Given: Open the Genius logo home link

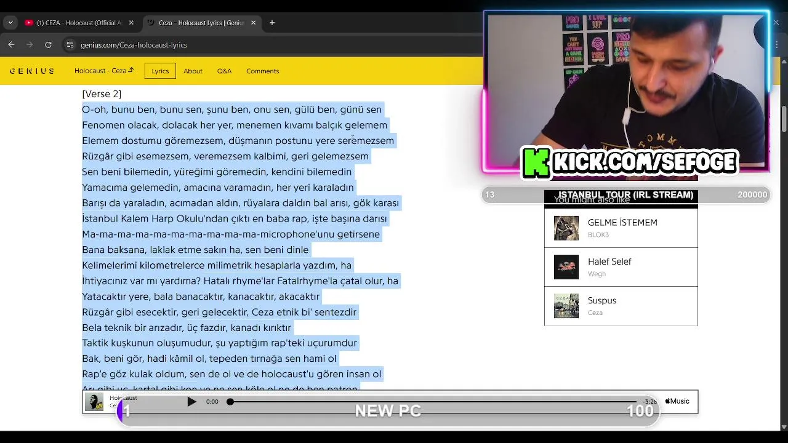Looking at the screenshot, I should (x=32, y=71).
